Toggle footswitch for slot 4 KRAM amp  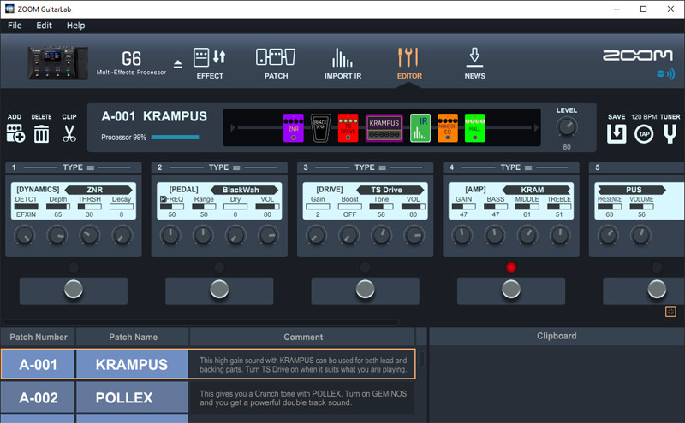(x=511, y=290)
